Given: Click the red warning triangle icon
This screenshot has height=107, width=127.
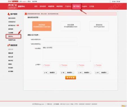Looking at the screenshot, I should coord(26,14).
